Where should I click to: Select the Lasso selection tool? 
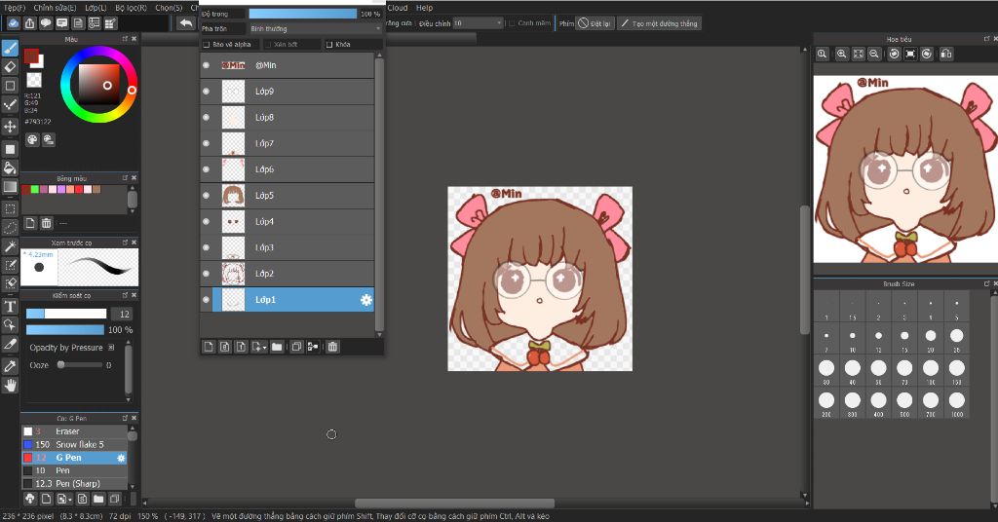pos(10,227)
